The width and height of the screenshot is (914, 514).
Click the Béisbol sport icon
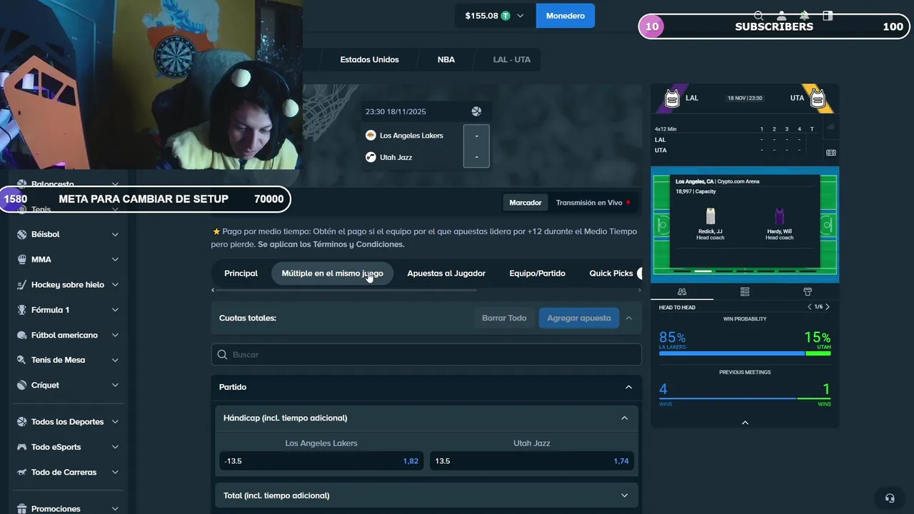[21, 234]
